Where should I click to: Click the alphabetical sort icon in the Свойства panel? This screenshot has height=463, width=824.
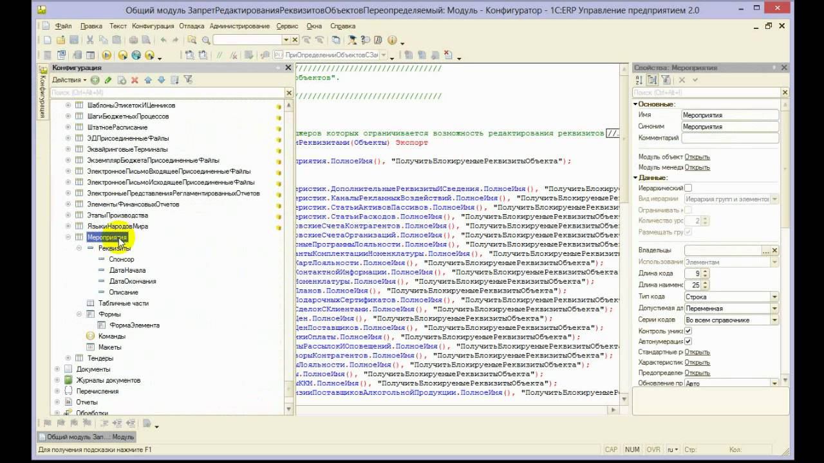(639, 80)
